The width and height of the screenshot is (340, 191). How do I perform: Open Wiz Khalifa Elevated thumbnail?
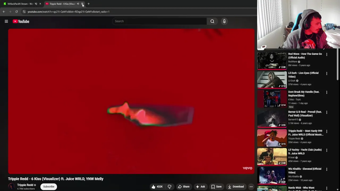[x=272, y=176]
